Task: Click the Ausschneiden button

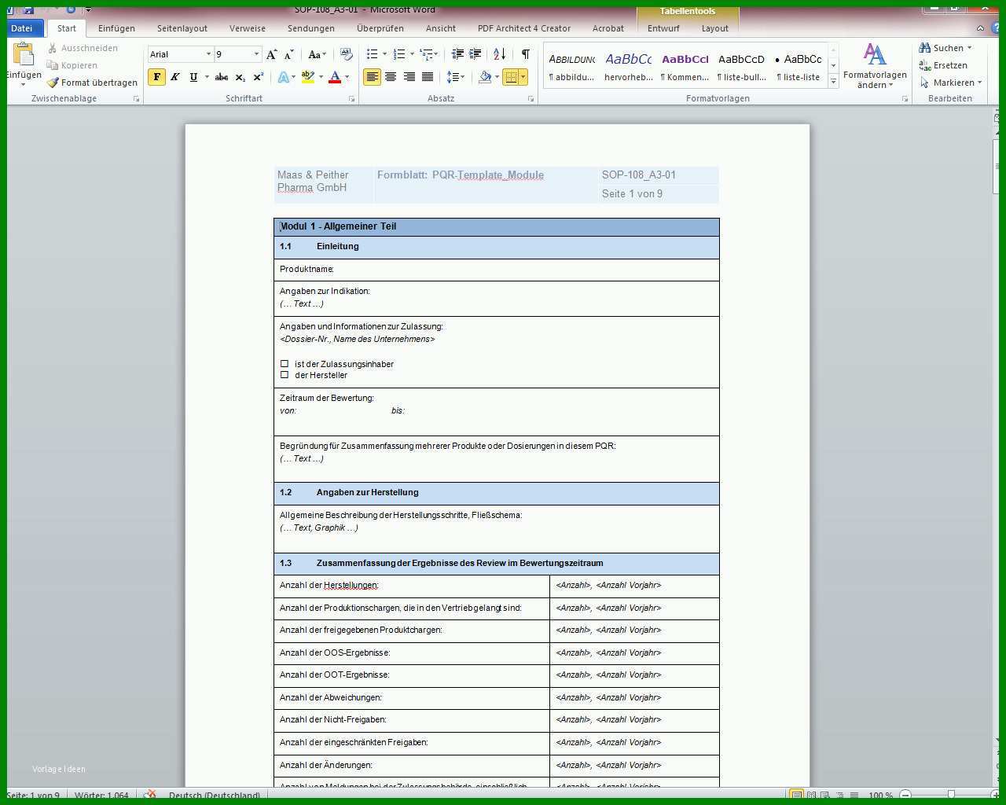Action: [83, 48]
